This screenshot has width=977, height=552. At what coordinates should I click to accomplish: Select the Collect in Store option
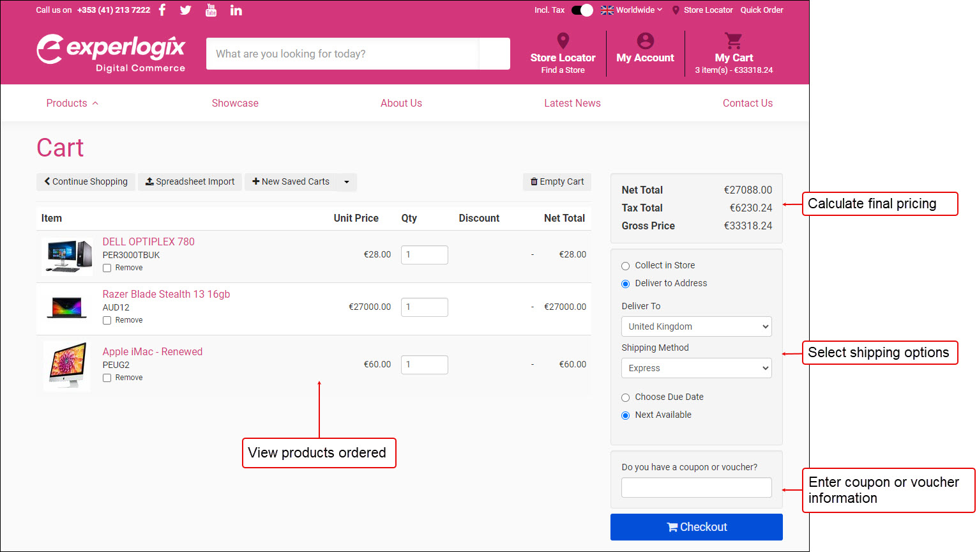(x=625, y=265)
